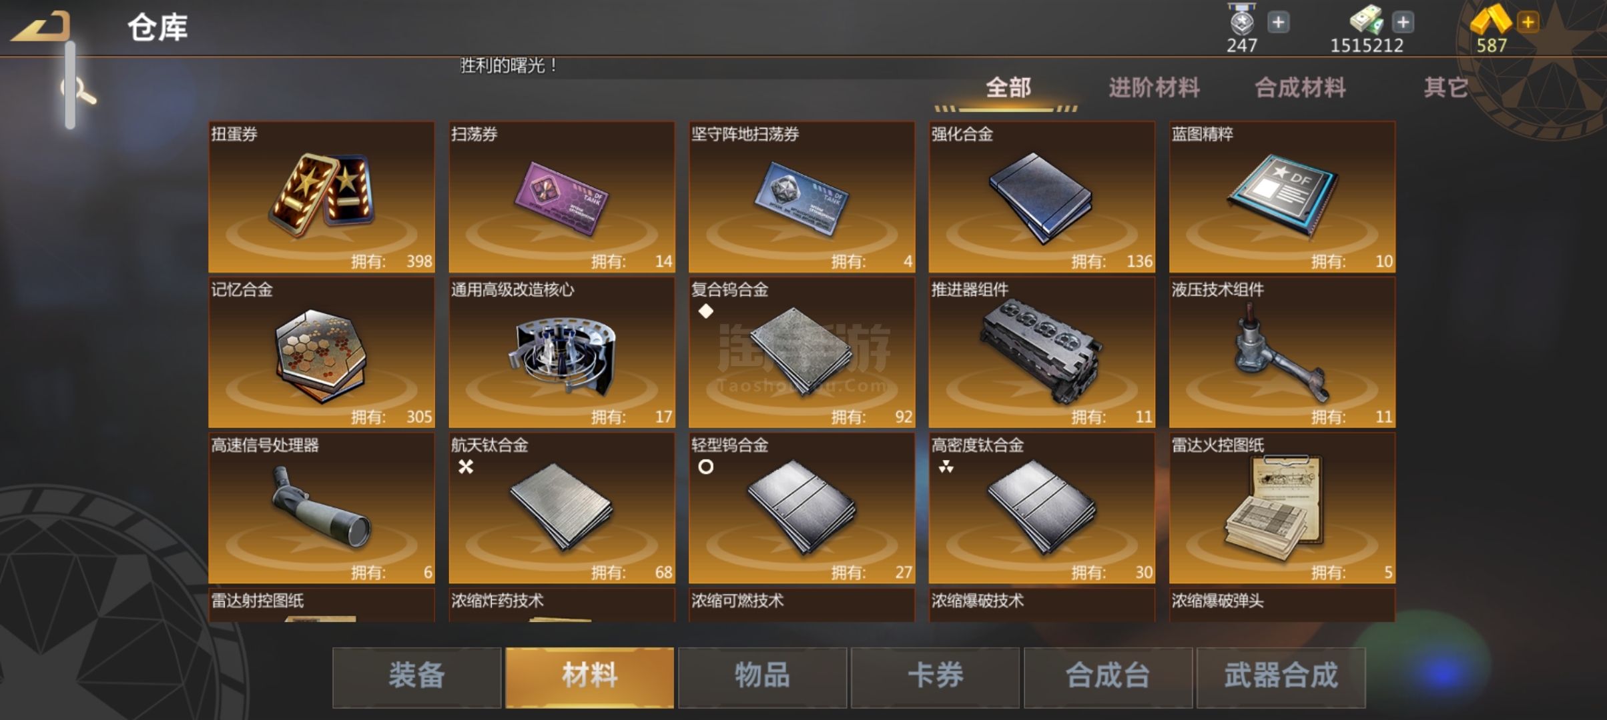Tap the back arrow icon
Viewport: 1607px width, 720px height.
[x=41, y=27]
